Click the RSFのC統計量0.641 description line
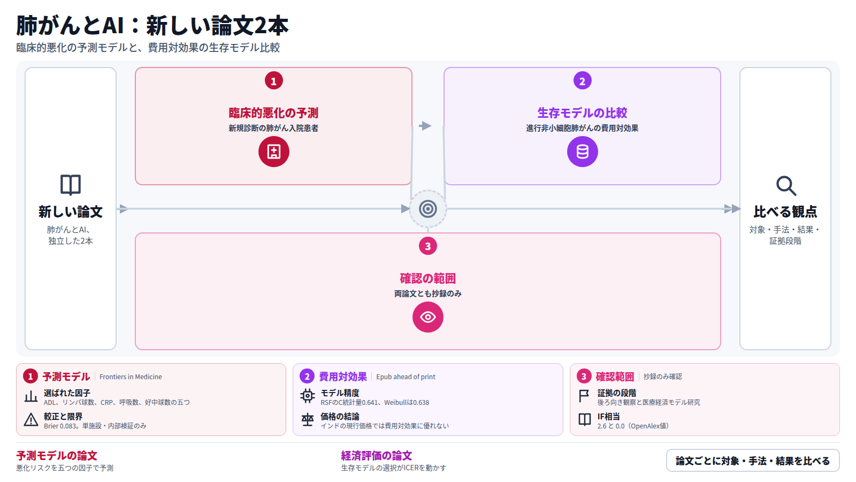 point(374,403)
